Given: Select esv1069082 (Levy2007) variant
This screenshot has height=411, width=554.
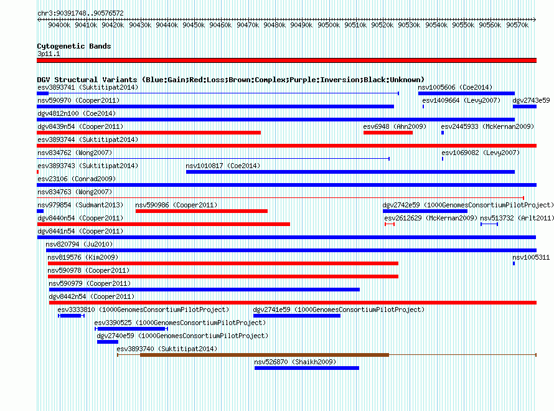Looking at the screenshot, I should [443, 159].
